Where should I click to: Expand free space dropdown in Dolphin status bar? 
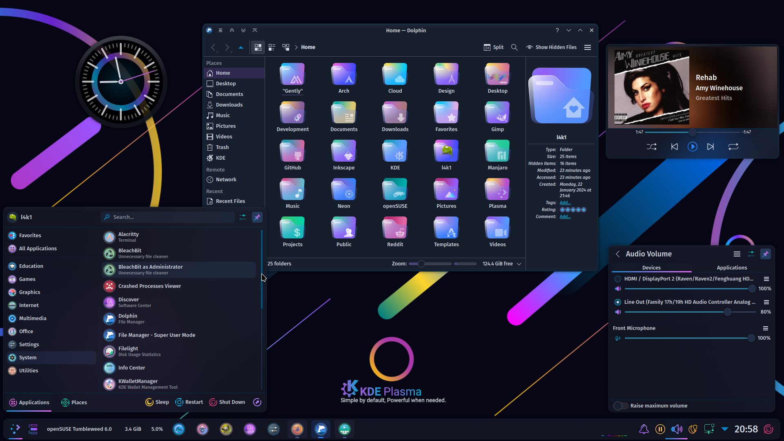coord(519,264)
